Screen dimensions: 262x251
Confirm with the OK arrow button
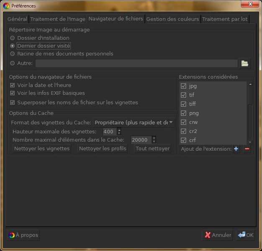[x=246, y=235]
